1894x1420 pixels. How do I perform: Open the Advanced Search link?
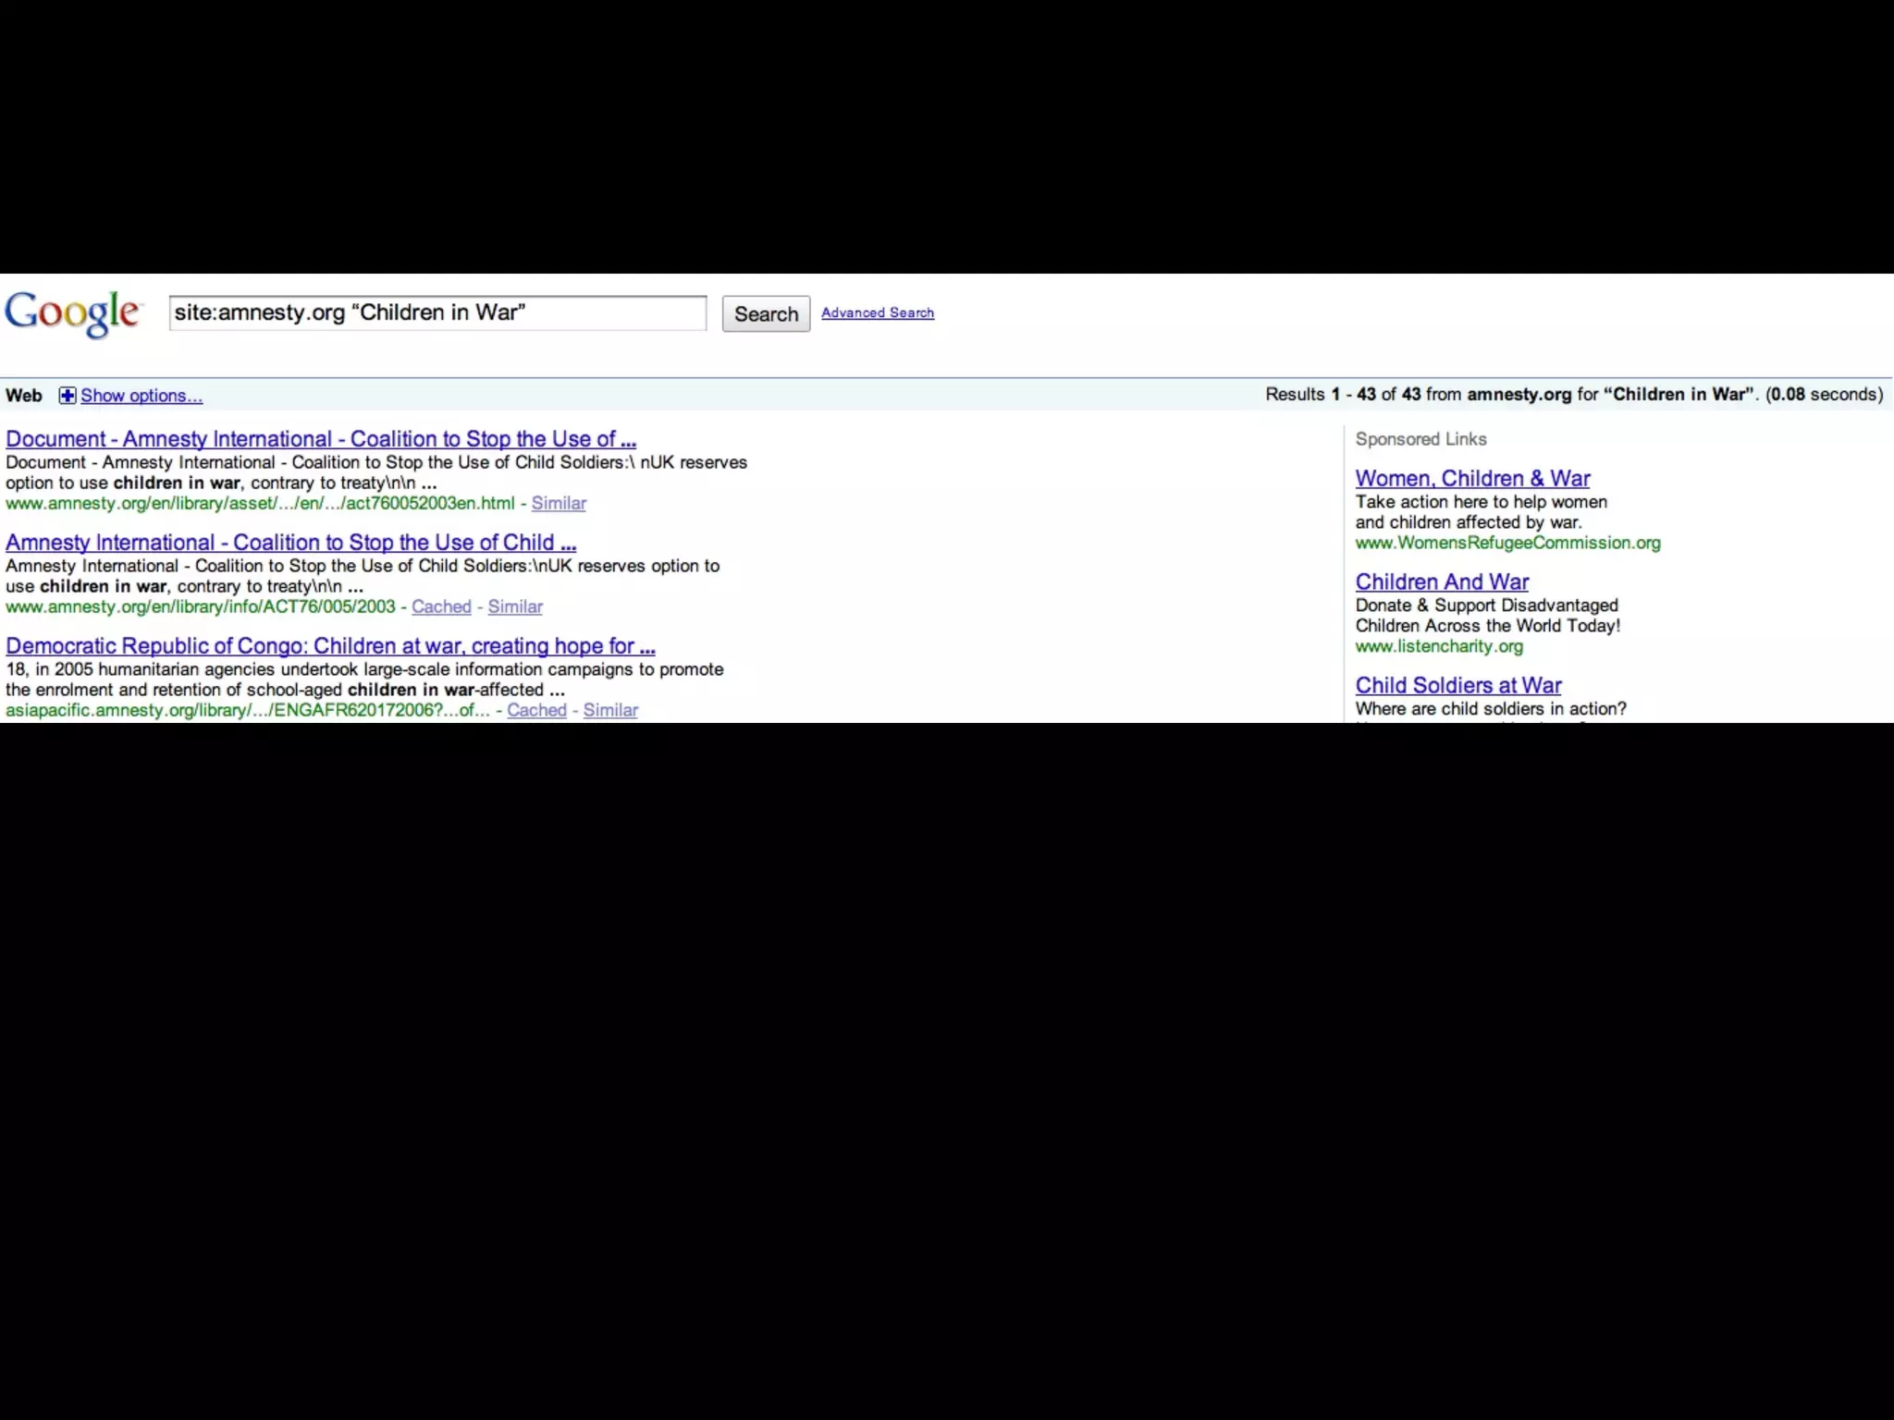(877, 313)
